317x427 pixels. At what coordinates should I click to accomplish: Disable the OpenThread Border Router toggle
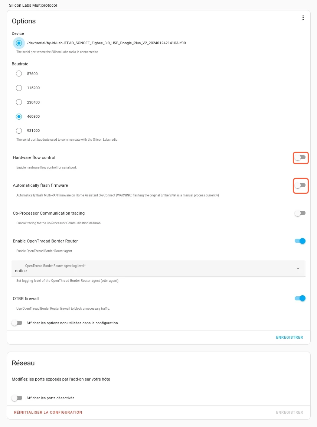pos(300,241)
